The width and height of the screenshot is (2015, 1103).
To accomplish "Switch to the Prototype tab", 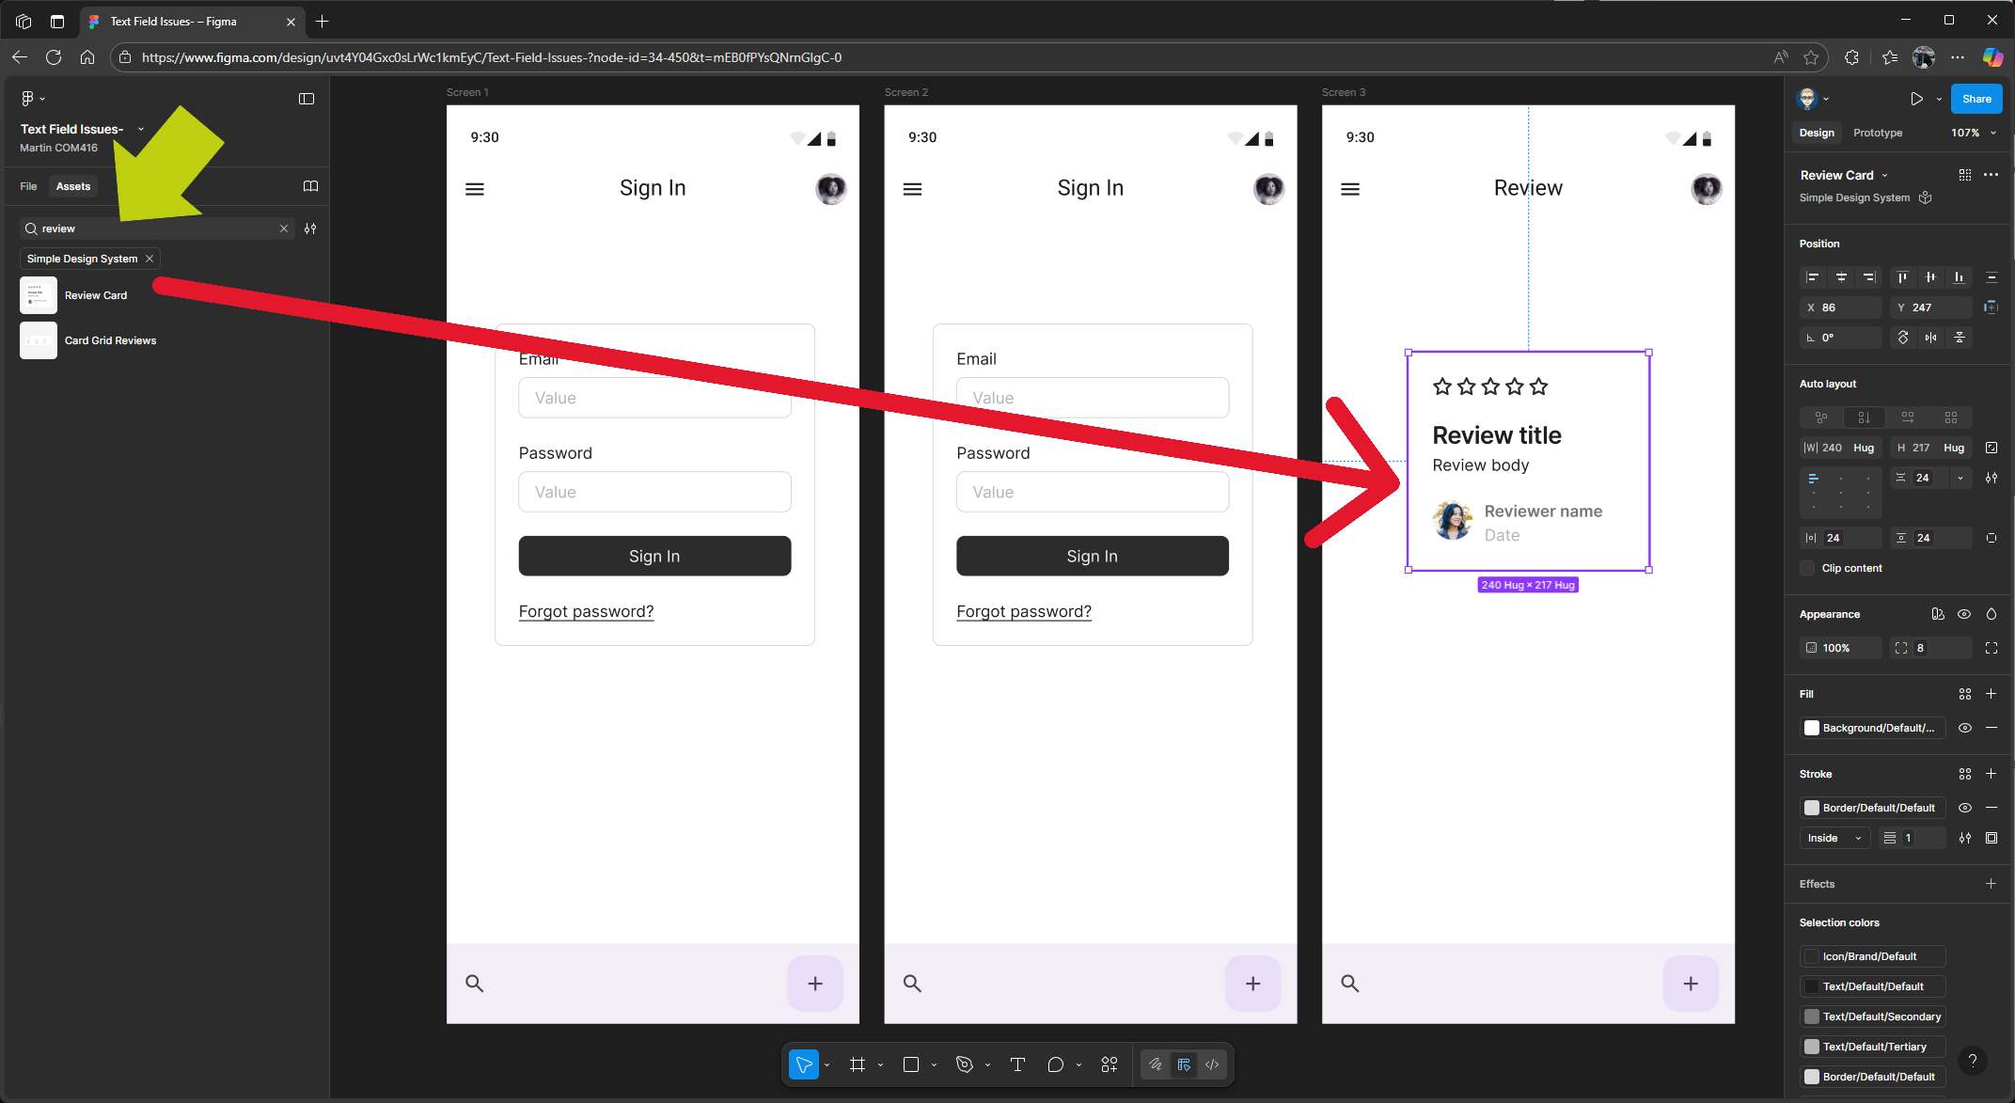I will pos(1877,133).
